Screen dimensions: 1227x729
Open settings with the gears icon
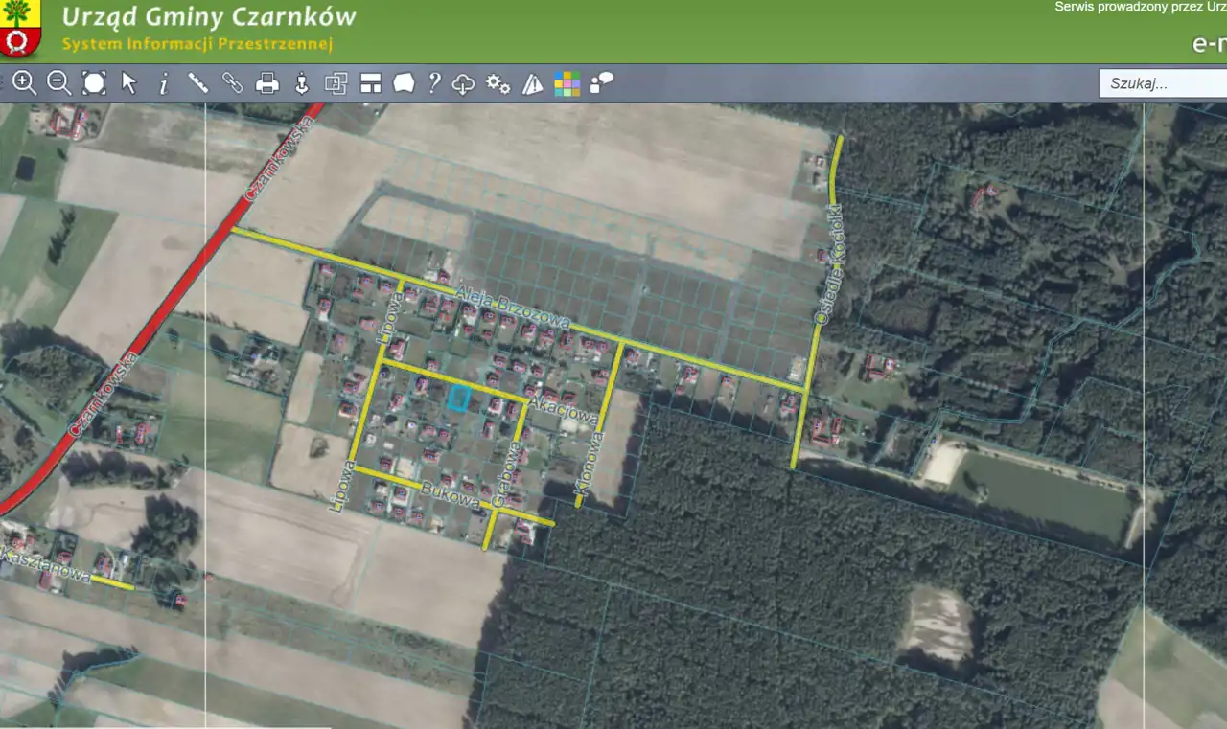[x=498, y=83]
